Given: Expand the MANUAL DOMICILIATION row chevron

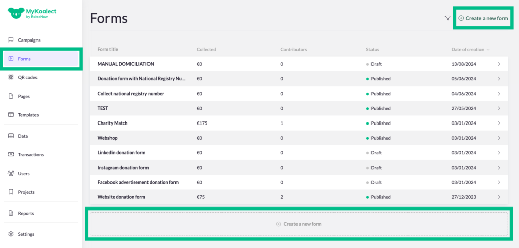Looking at the screenshot, I should click(499, 64).
